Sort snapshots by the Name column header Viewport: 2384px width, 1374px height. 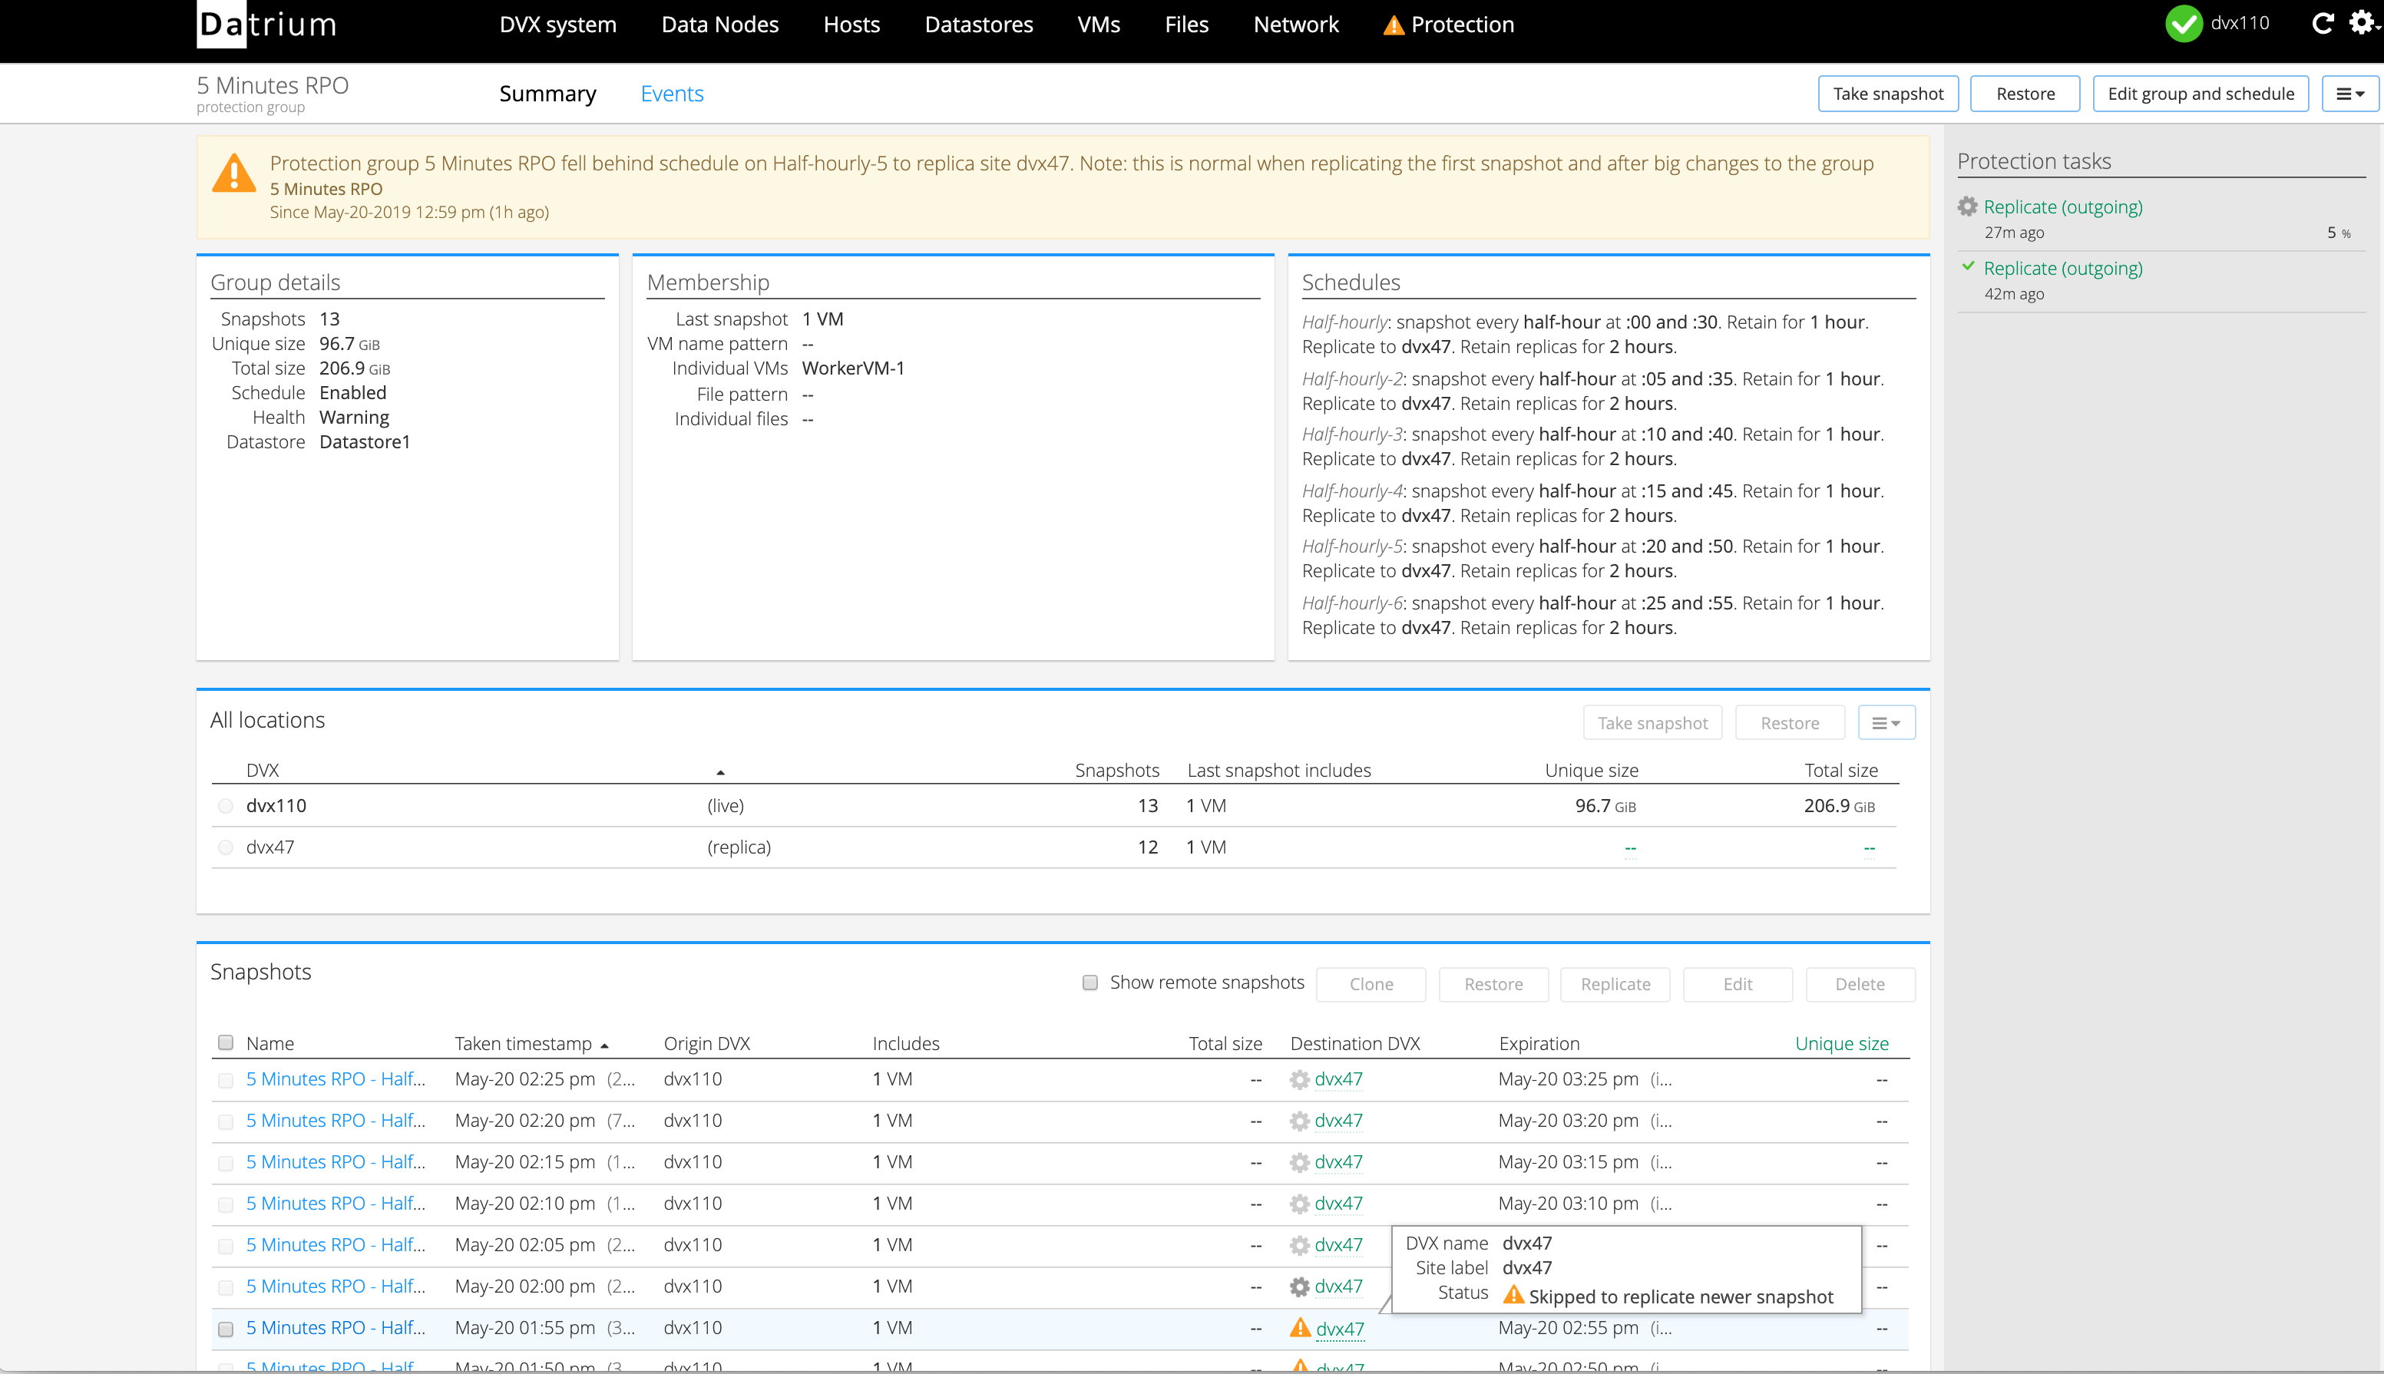[270, 1042]
